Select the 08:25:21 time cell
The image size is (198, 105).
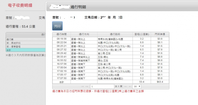[62, 46]
